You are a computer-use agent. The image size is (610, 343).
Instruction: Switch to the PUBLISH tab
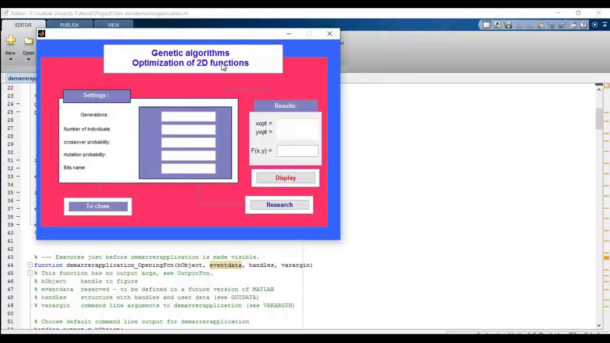click(x=69, y=25)
